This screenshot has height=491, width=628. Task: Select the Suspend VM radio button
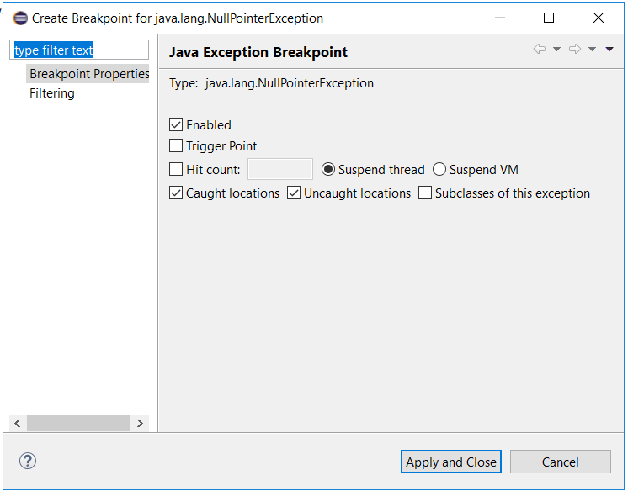point(439,170)
